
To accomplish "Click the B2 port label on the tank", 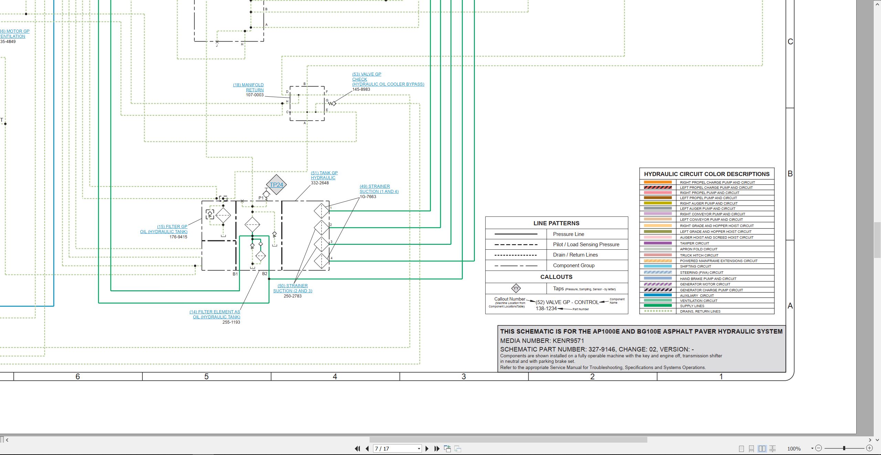I will (x=265, y=274).
